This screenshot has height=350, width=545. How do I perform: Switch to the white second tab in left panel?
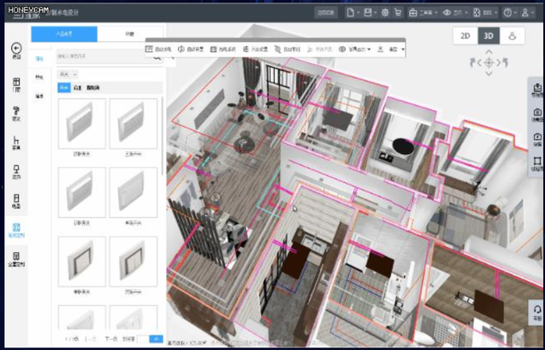pos(129,34)
